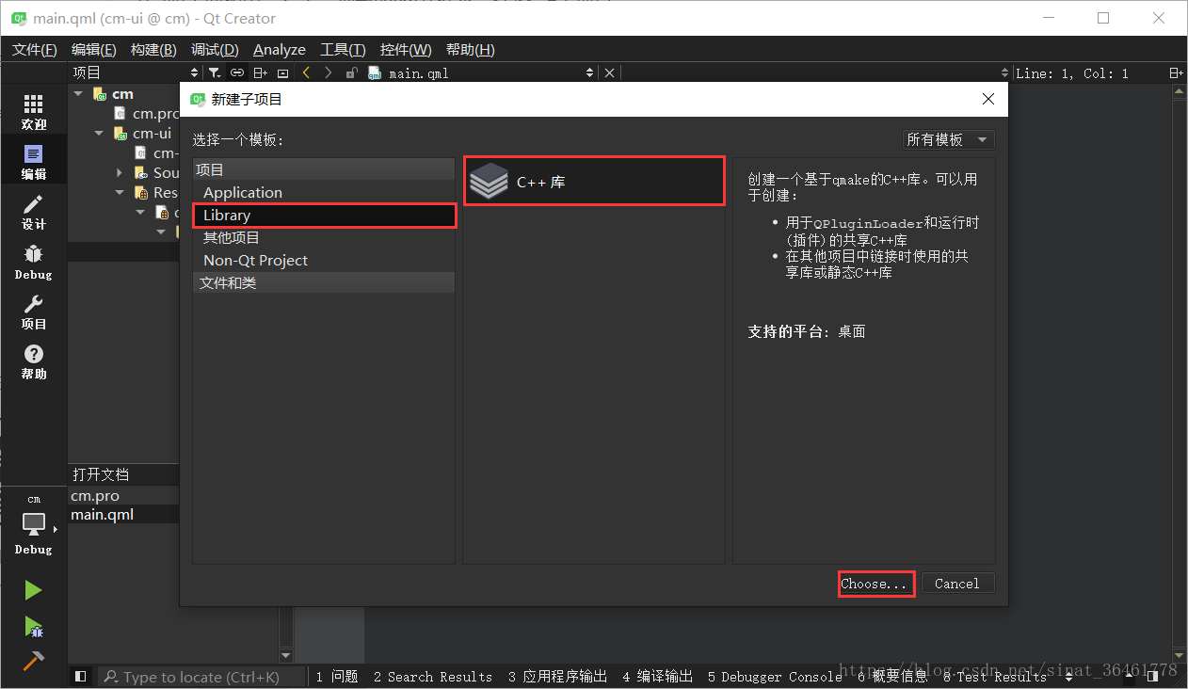The height and width of the screenshot is (689, 1188).
Task: Open the Analyze menu
Action: coord(280,50)
